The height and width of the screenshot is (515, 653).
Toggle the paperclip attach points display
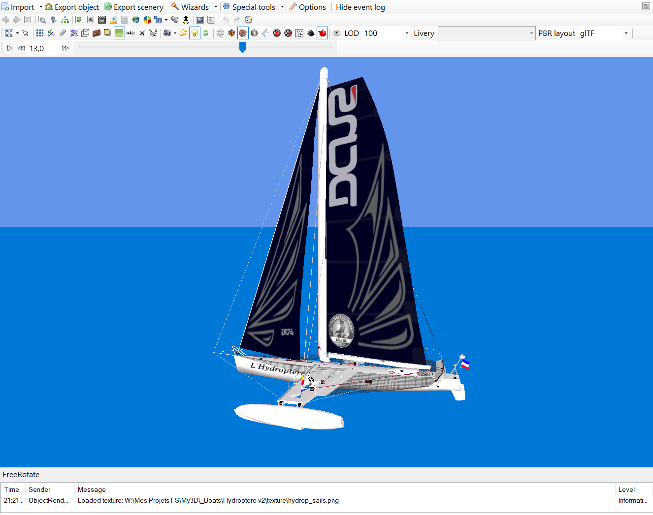point(63,33)
